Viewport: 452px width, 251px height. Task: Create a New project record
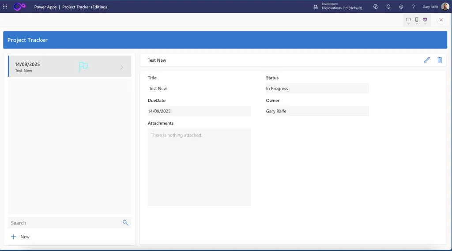click(20, 237)
